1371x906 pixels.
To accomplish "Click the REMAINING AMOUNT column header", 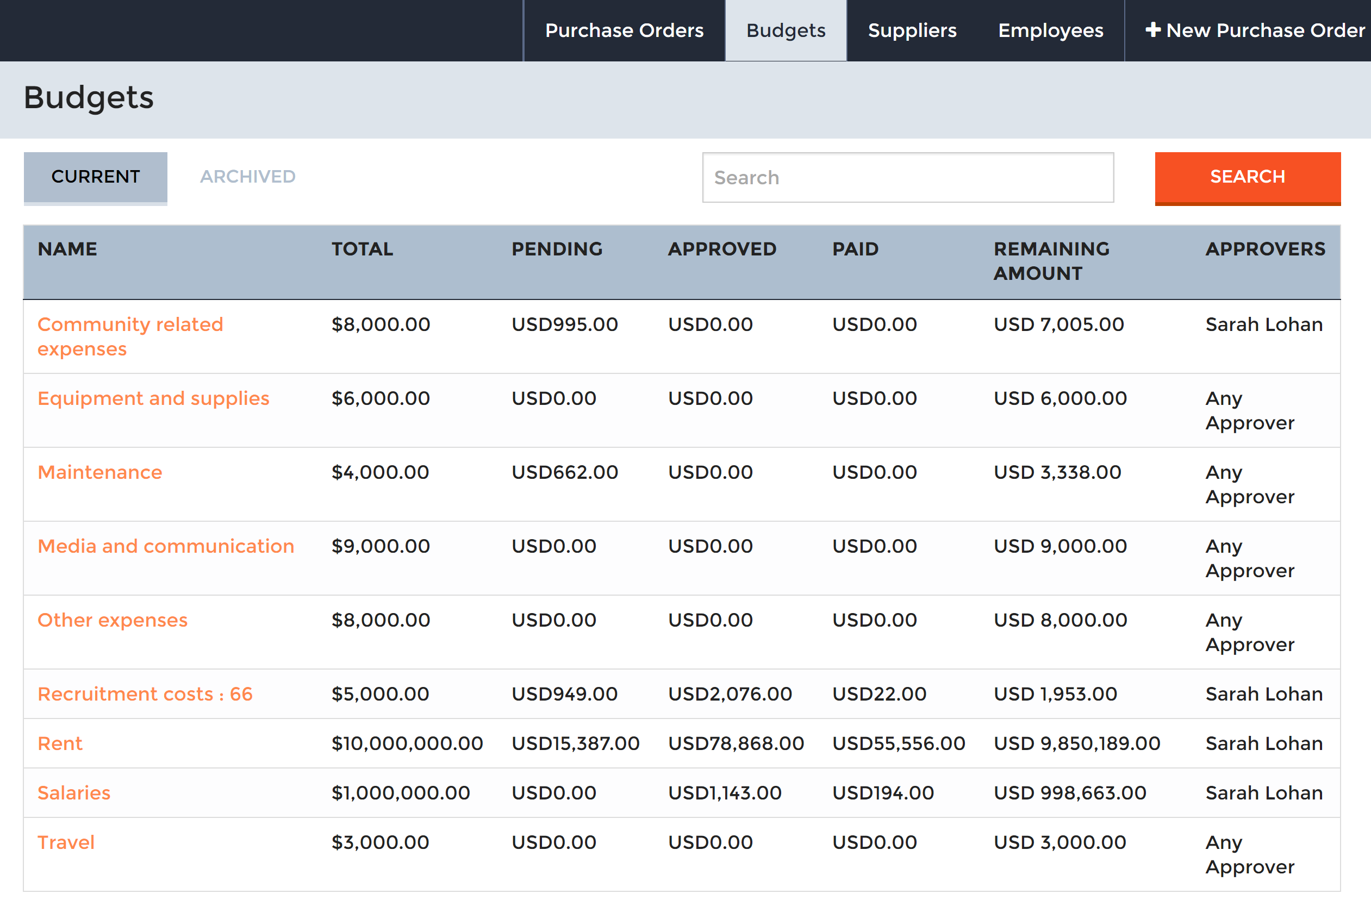I will coord(1051,261).
